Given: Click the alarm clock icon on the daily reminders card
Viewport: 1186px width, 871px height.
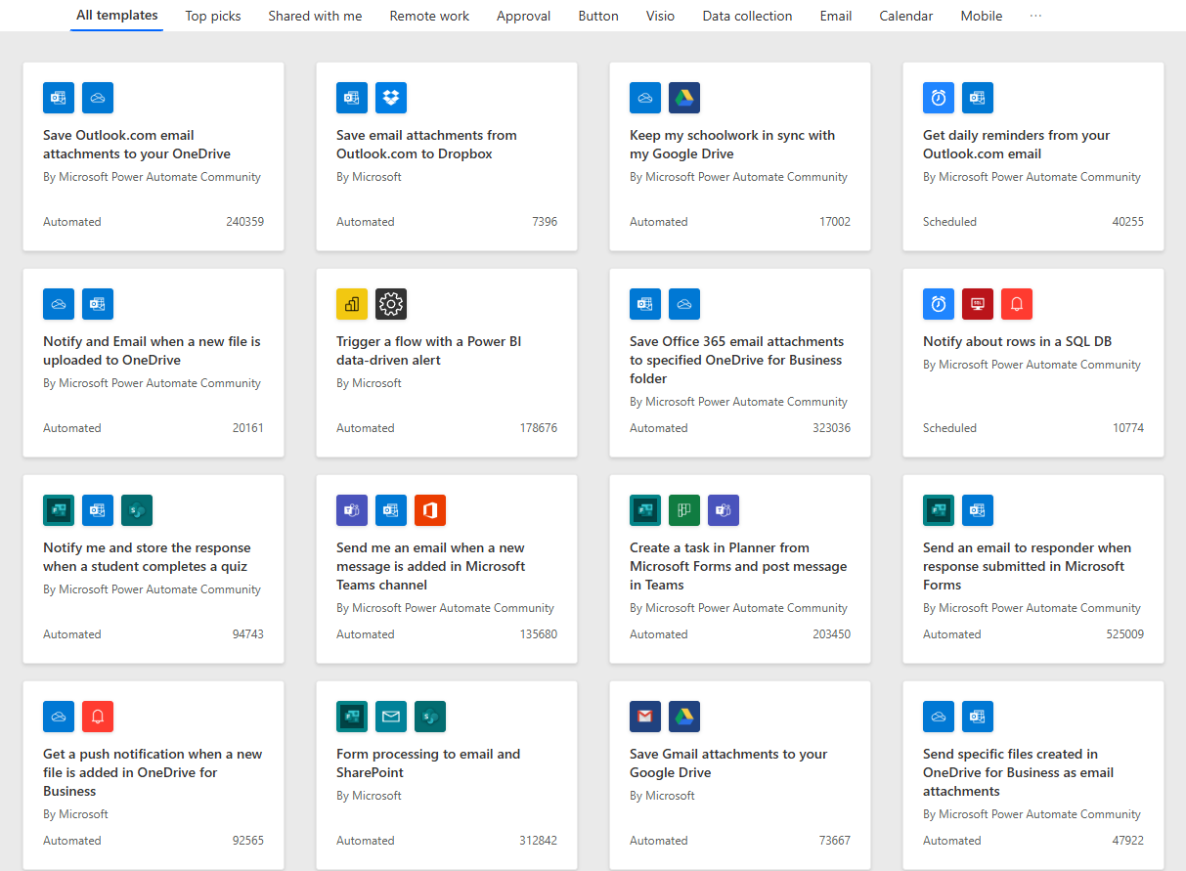Looking at the screenshot, I should point(939,98).
